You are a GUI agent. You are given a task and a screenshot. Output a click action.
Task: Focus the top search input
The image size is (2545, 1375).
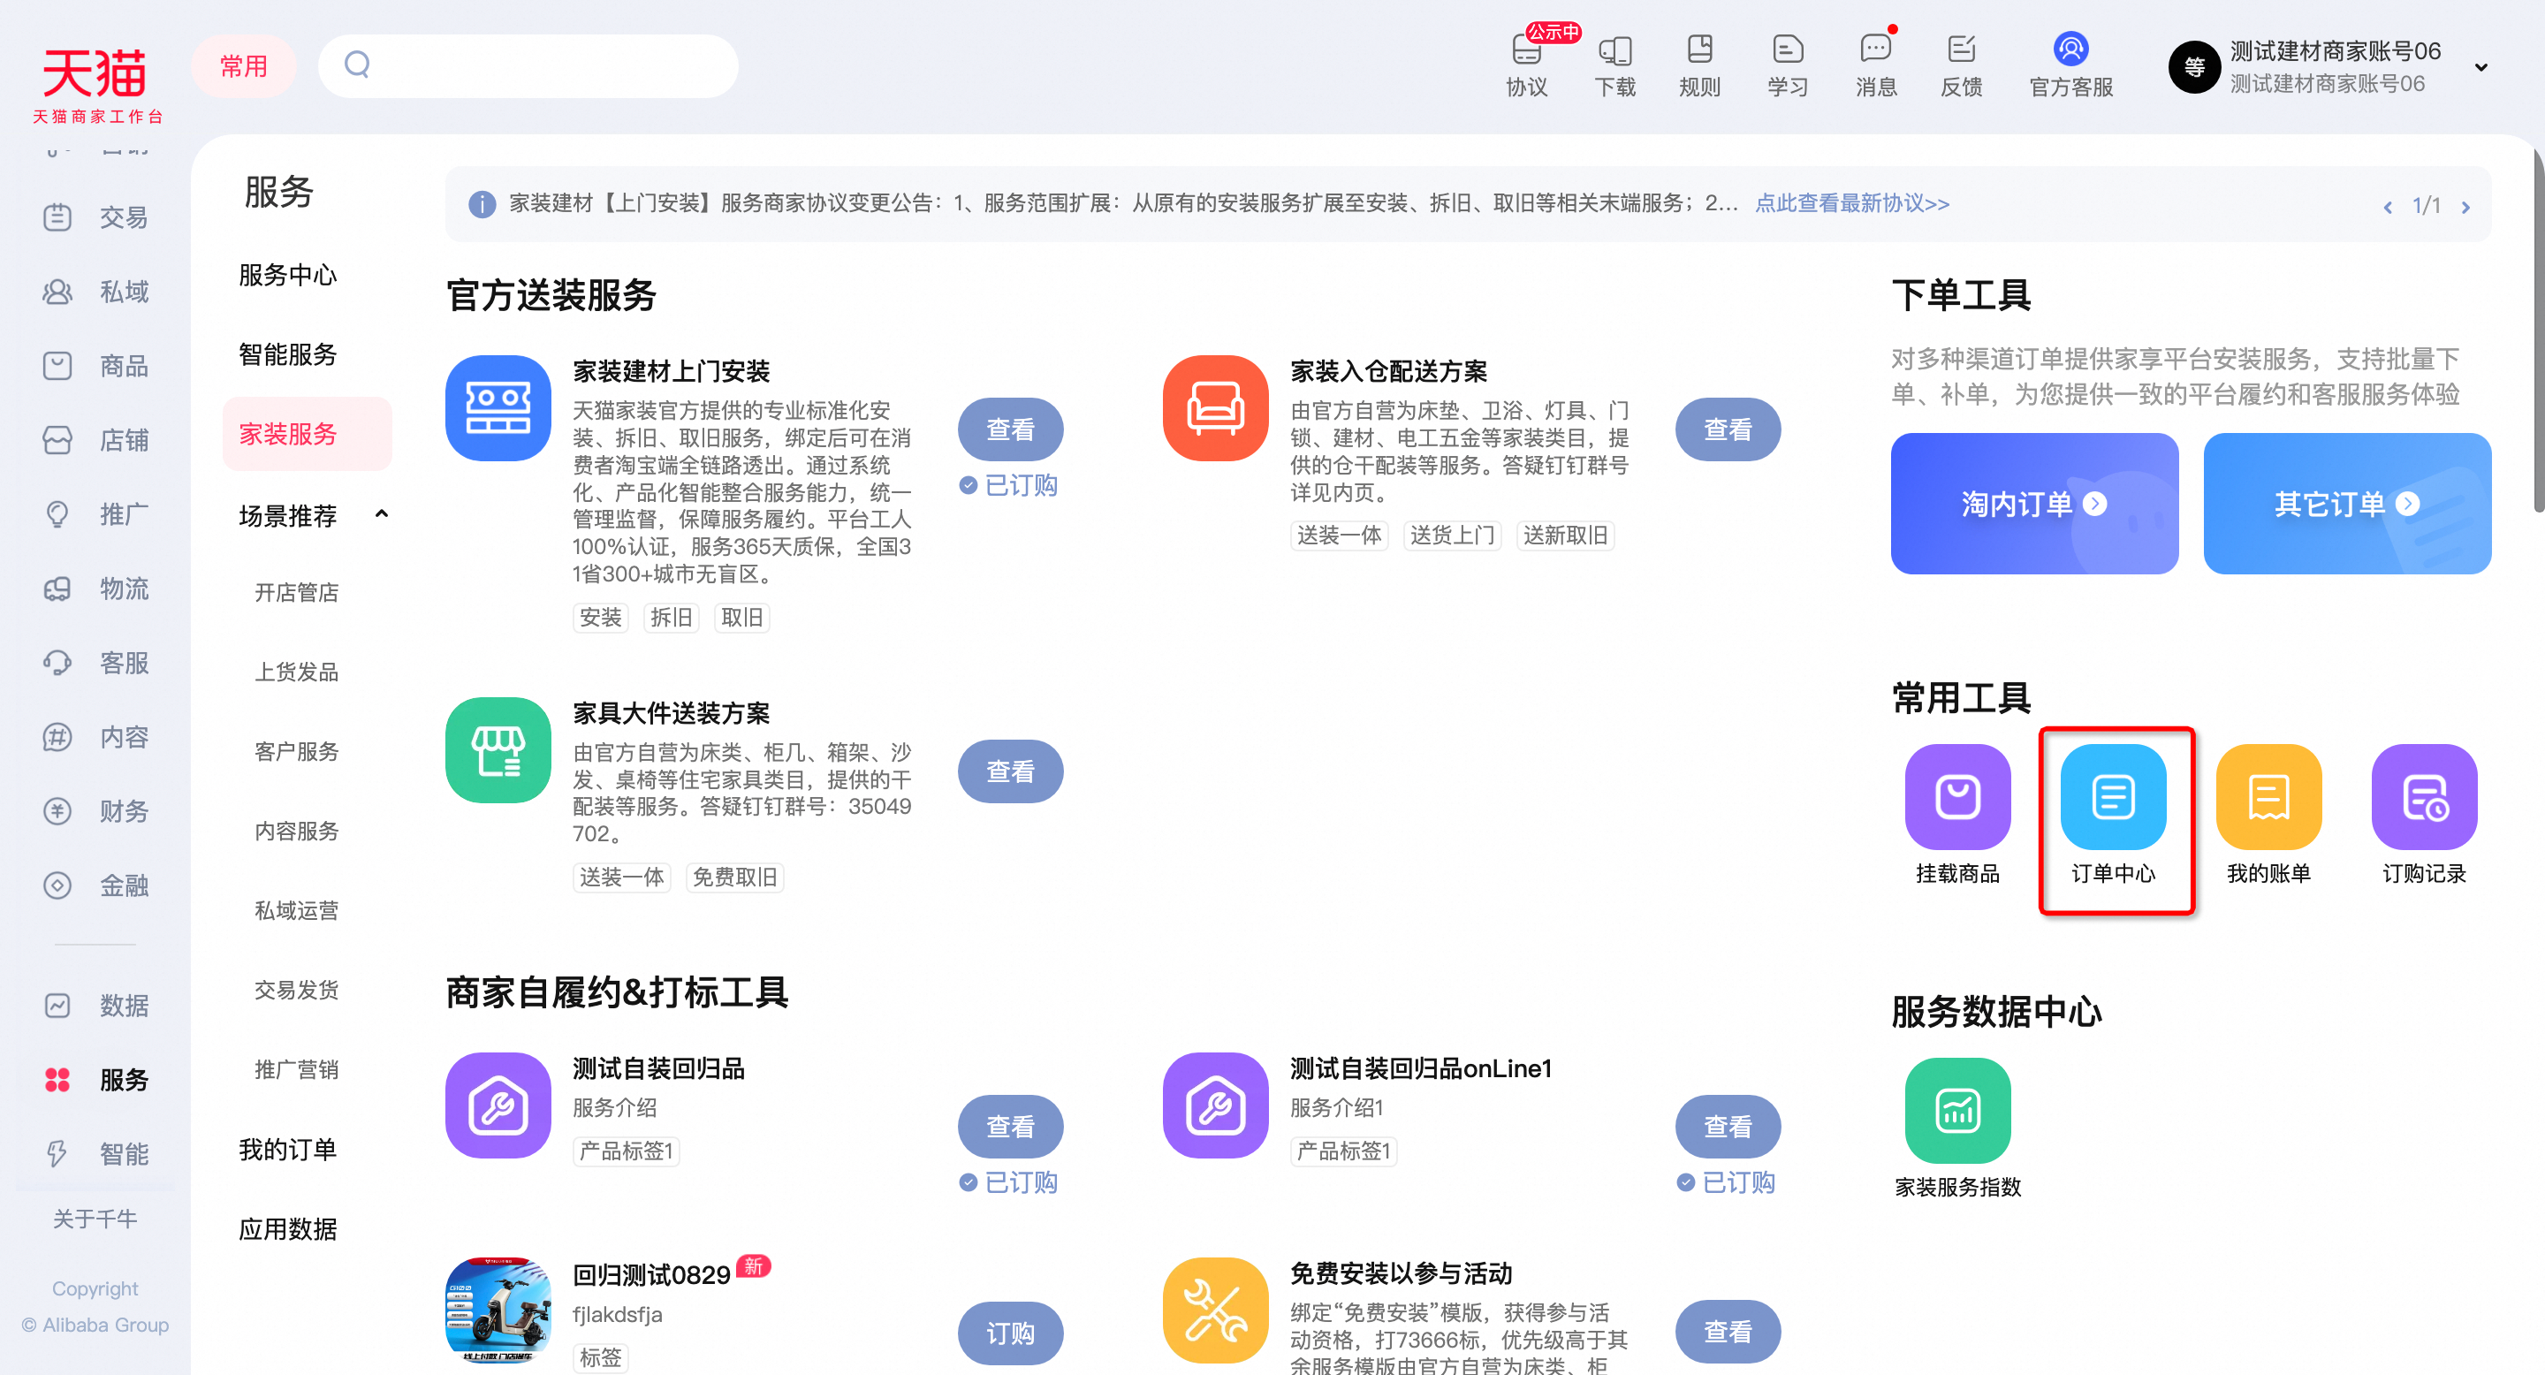click(x=528, y=66)
